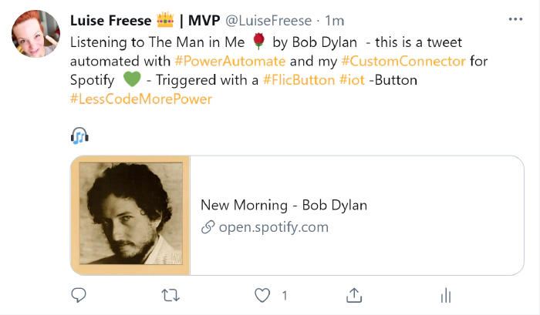540x315 pixels.
Task: Click the #iot hashtag
Action: (353, 79)
